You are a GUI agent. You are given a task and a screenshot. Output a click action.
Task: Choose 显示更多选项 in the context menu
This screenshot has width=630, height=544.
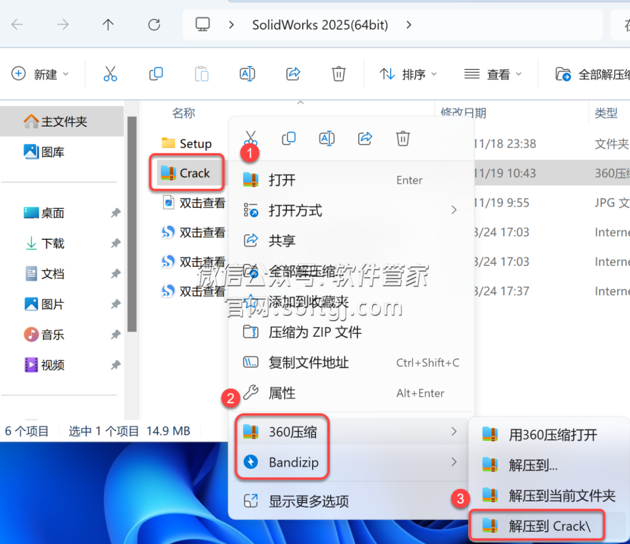click(352, 501)
